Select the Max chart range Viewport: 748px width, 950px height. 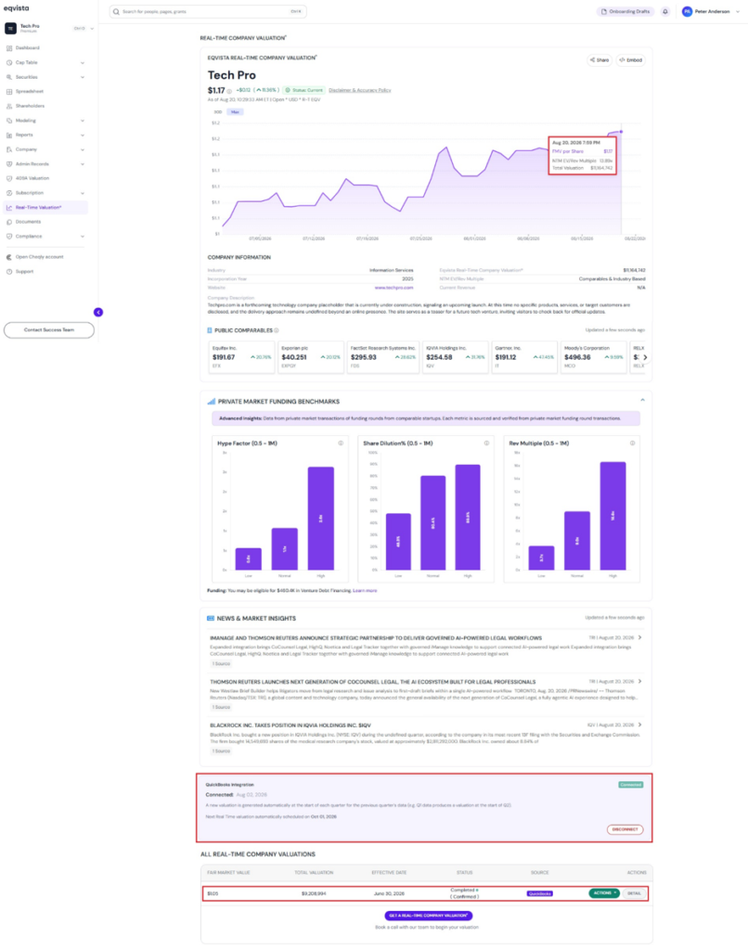coord(235,112)
